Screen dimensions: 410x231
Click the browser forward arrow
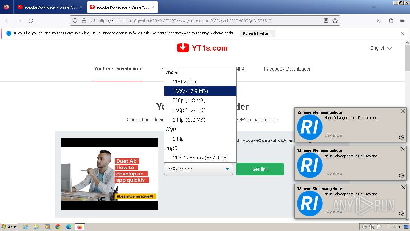point(19,21)
